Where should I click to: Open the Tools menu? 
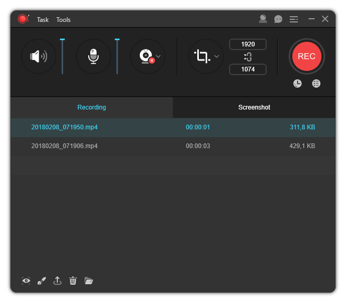(63, 20)
